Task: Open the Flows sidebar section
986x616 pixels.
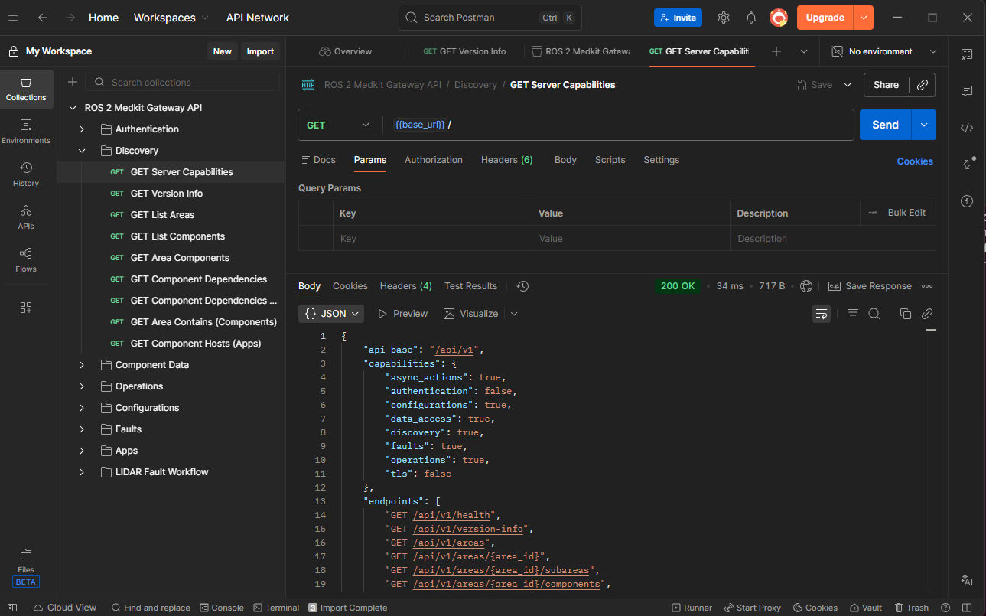Action: point(26,259)
